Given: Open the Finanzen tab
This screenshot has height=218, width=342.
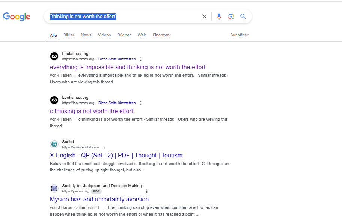Looking at the screenshot, I should [161, 35].
